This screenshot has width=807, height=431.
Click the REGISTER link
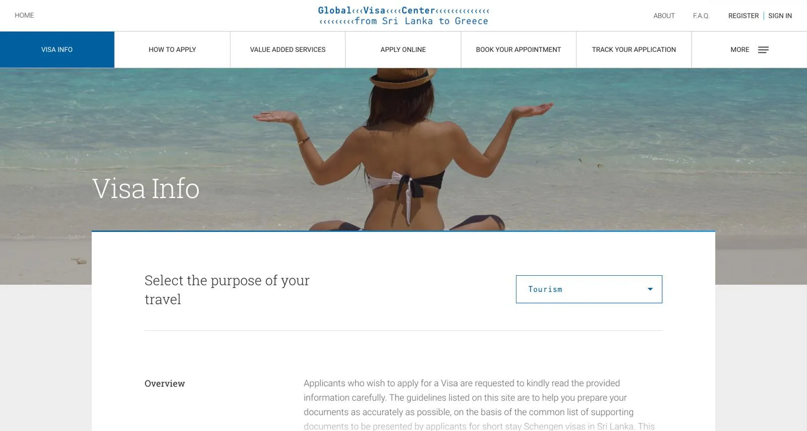click(743, 16)
